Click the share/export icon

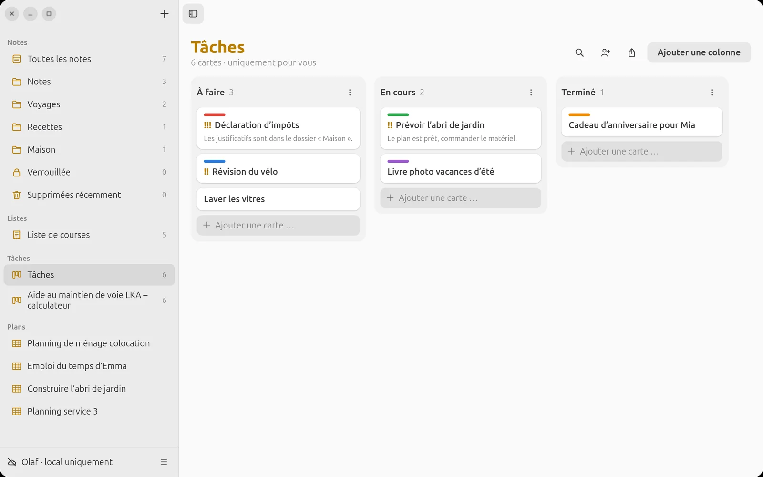pyautogui.click(x=632, y=52)
